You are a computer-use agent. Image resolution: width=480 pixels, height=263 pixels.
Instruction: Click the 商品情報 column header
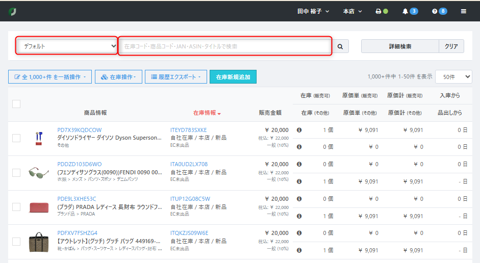pos(95,113)
